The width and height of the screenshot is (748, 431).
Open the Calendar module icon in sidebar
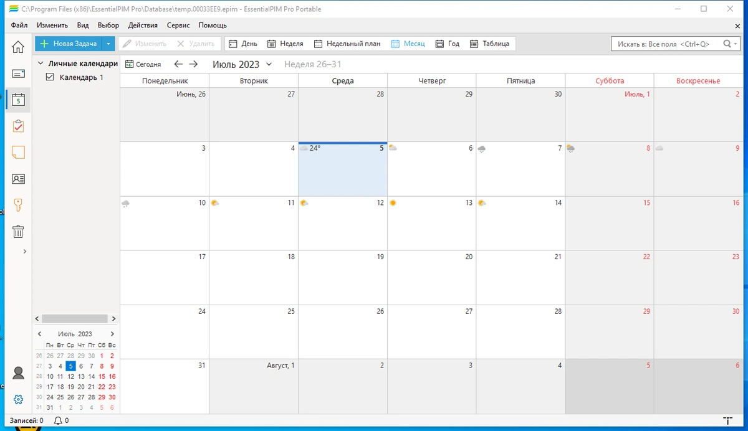click(18, 100)
